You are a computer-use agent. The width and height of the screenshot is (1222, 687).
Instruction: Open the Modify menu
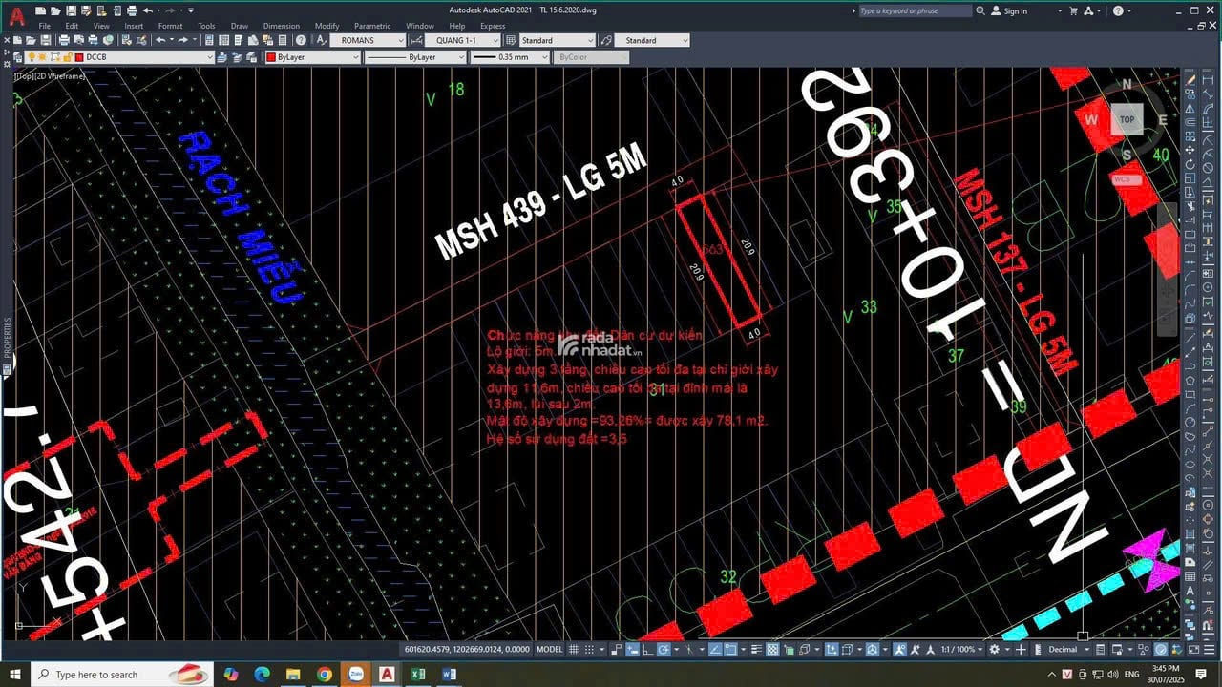(x=327, y=26)
